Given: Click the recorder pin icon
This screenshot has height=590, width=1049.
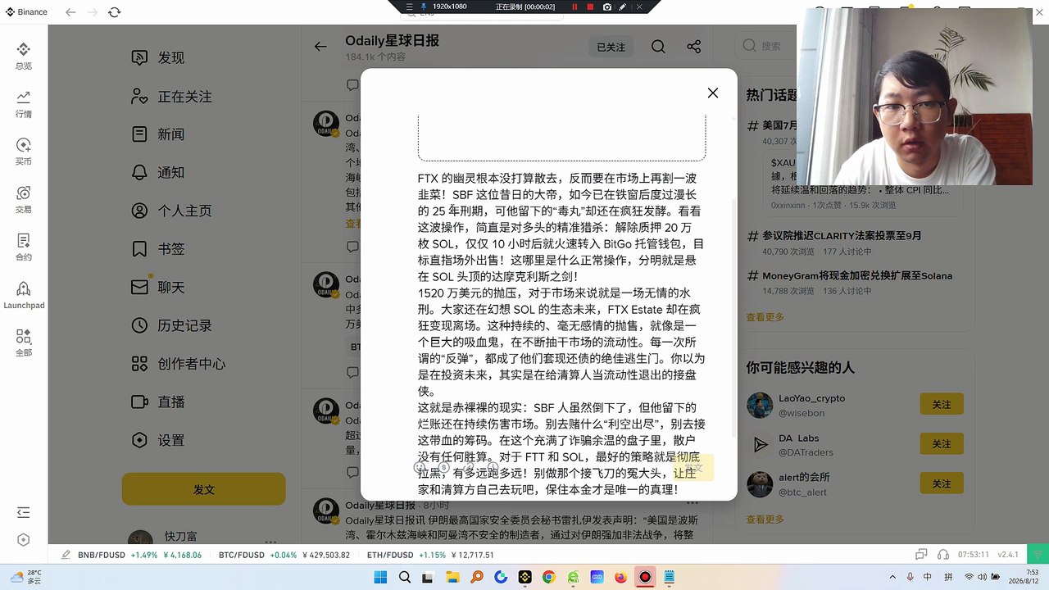Looking at the screenshot, I should [x=422, y=7].
